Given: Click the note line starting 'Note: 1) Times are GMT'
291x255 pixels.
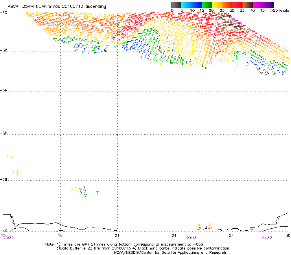Looking at the screenshot, I should pyautogui.click(x=124, y=244).
